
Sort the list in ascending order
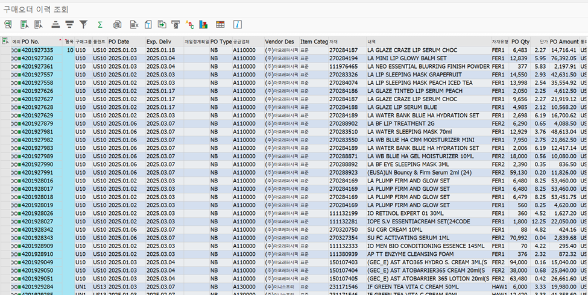click(56, 25)
